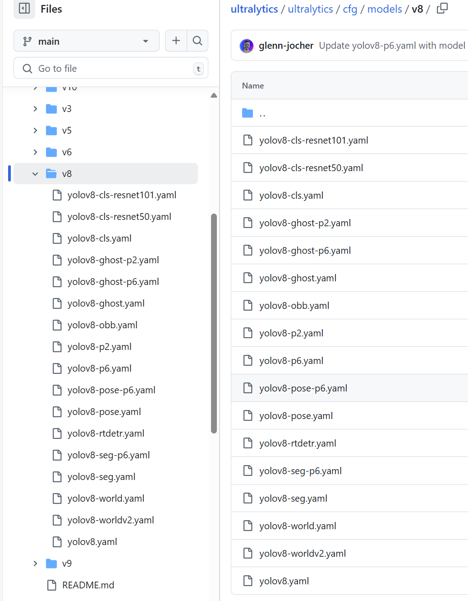Click the v5 folder icon in tree
This screenshot has width=468, height=601.
tap(51, 130)
